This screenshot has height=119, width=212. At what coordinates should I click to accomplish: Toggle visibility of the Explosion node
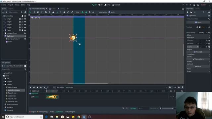(25, 36)
